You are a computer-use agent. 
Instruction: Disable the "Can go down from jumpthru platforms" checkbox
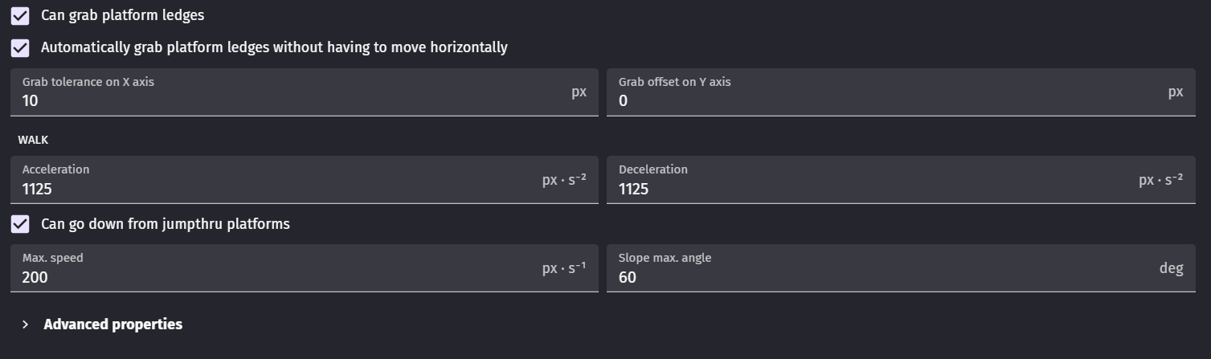pyautogui.click(x=20, y=224)
